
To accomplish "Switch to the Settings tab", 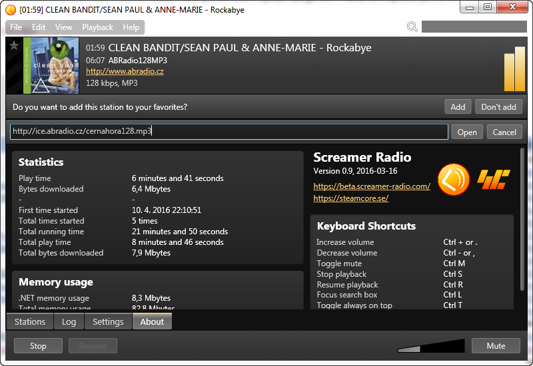I will [x=108, y=321].
